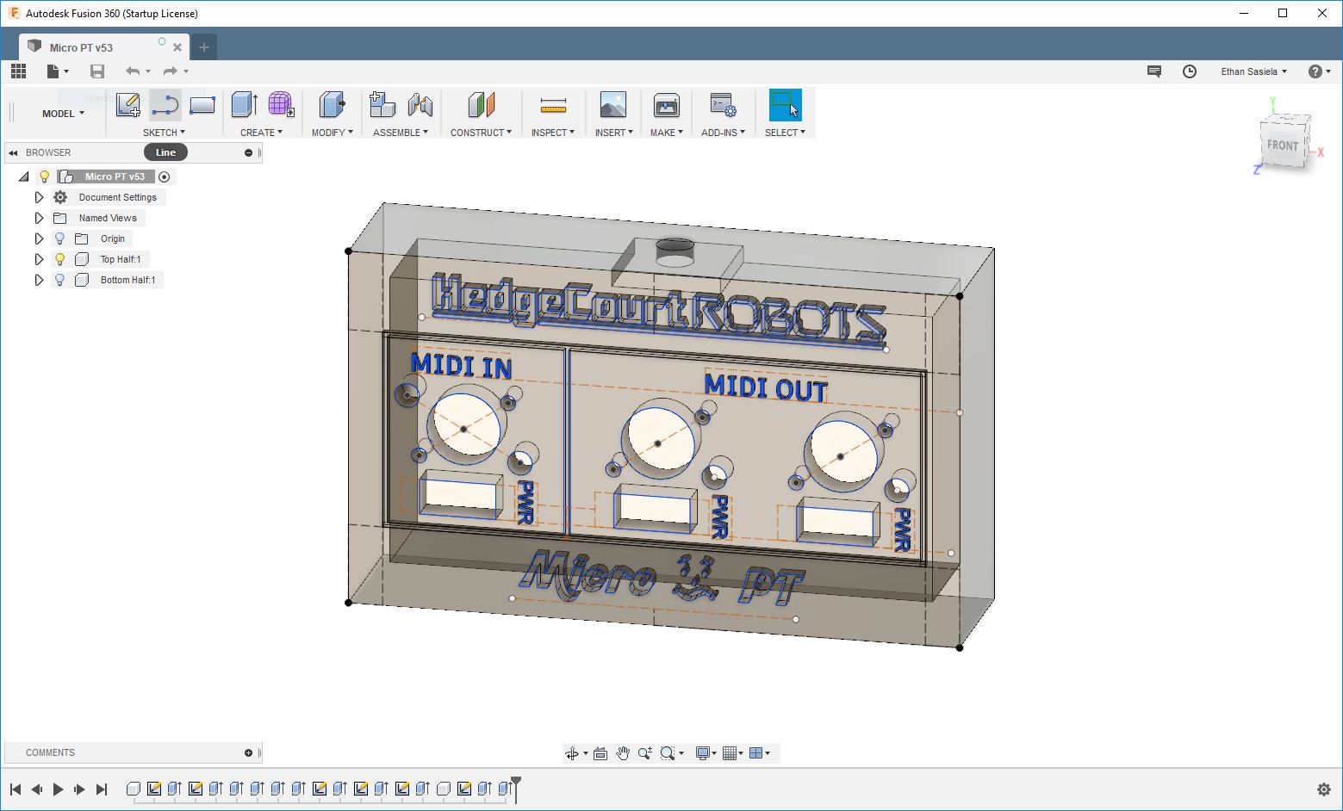
Task: Click the Look At tool
Action: [600, 753]
